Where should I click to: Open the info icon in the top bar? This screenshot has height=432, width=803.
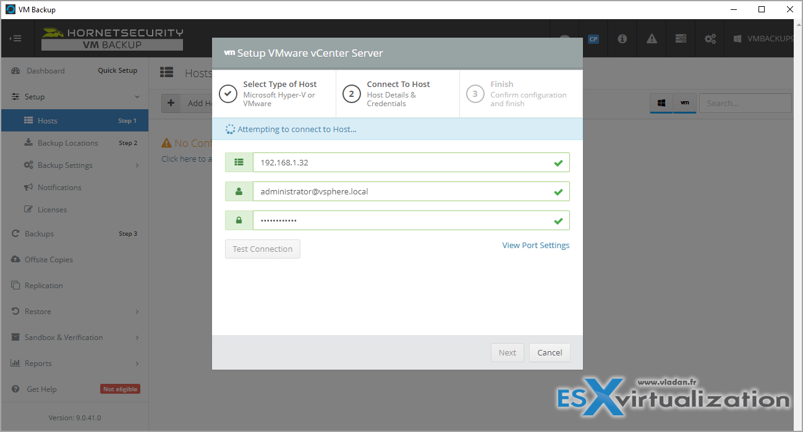point(622,38)
